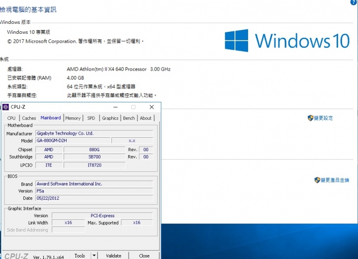The width and height of the screenshot is (358, 259).
Task: Click the Model field GA-880GM-D2H
Action: tap(73, 141)
